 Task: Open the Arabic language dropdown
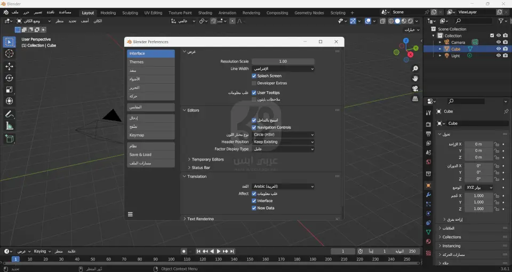283,186
